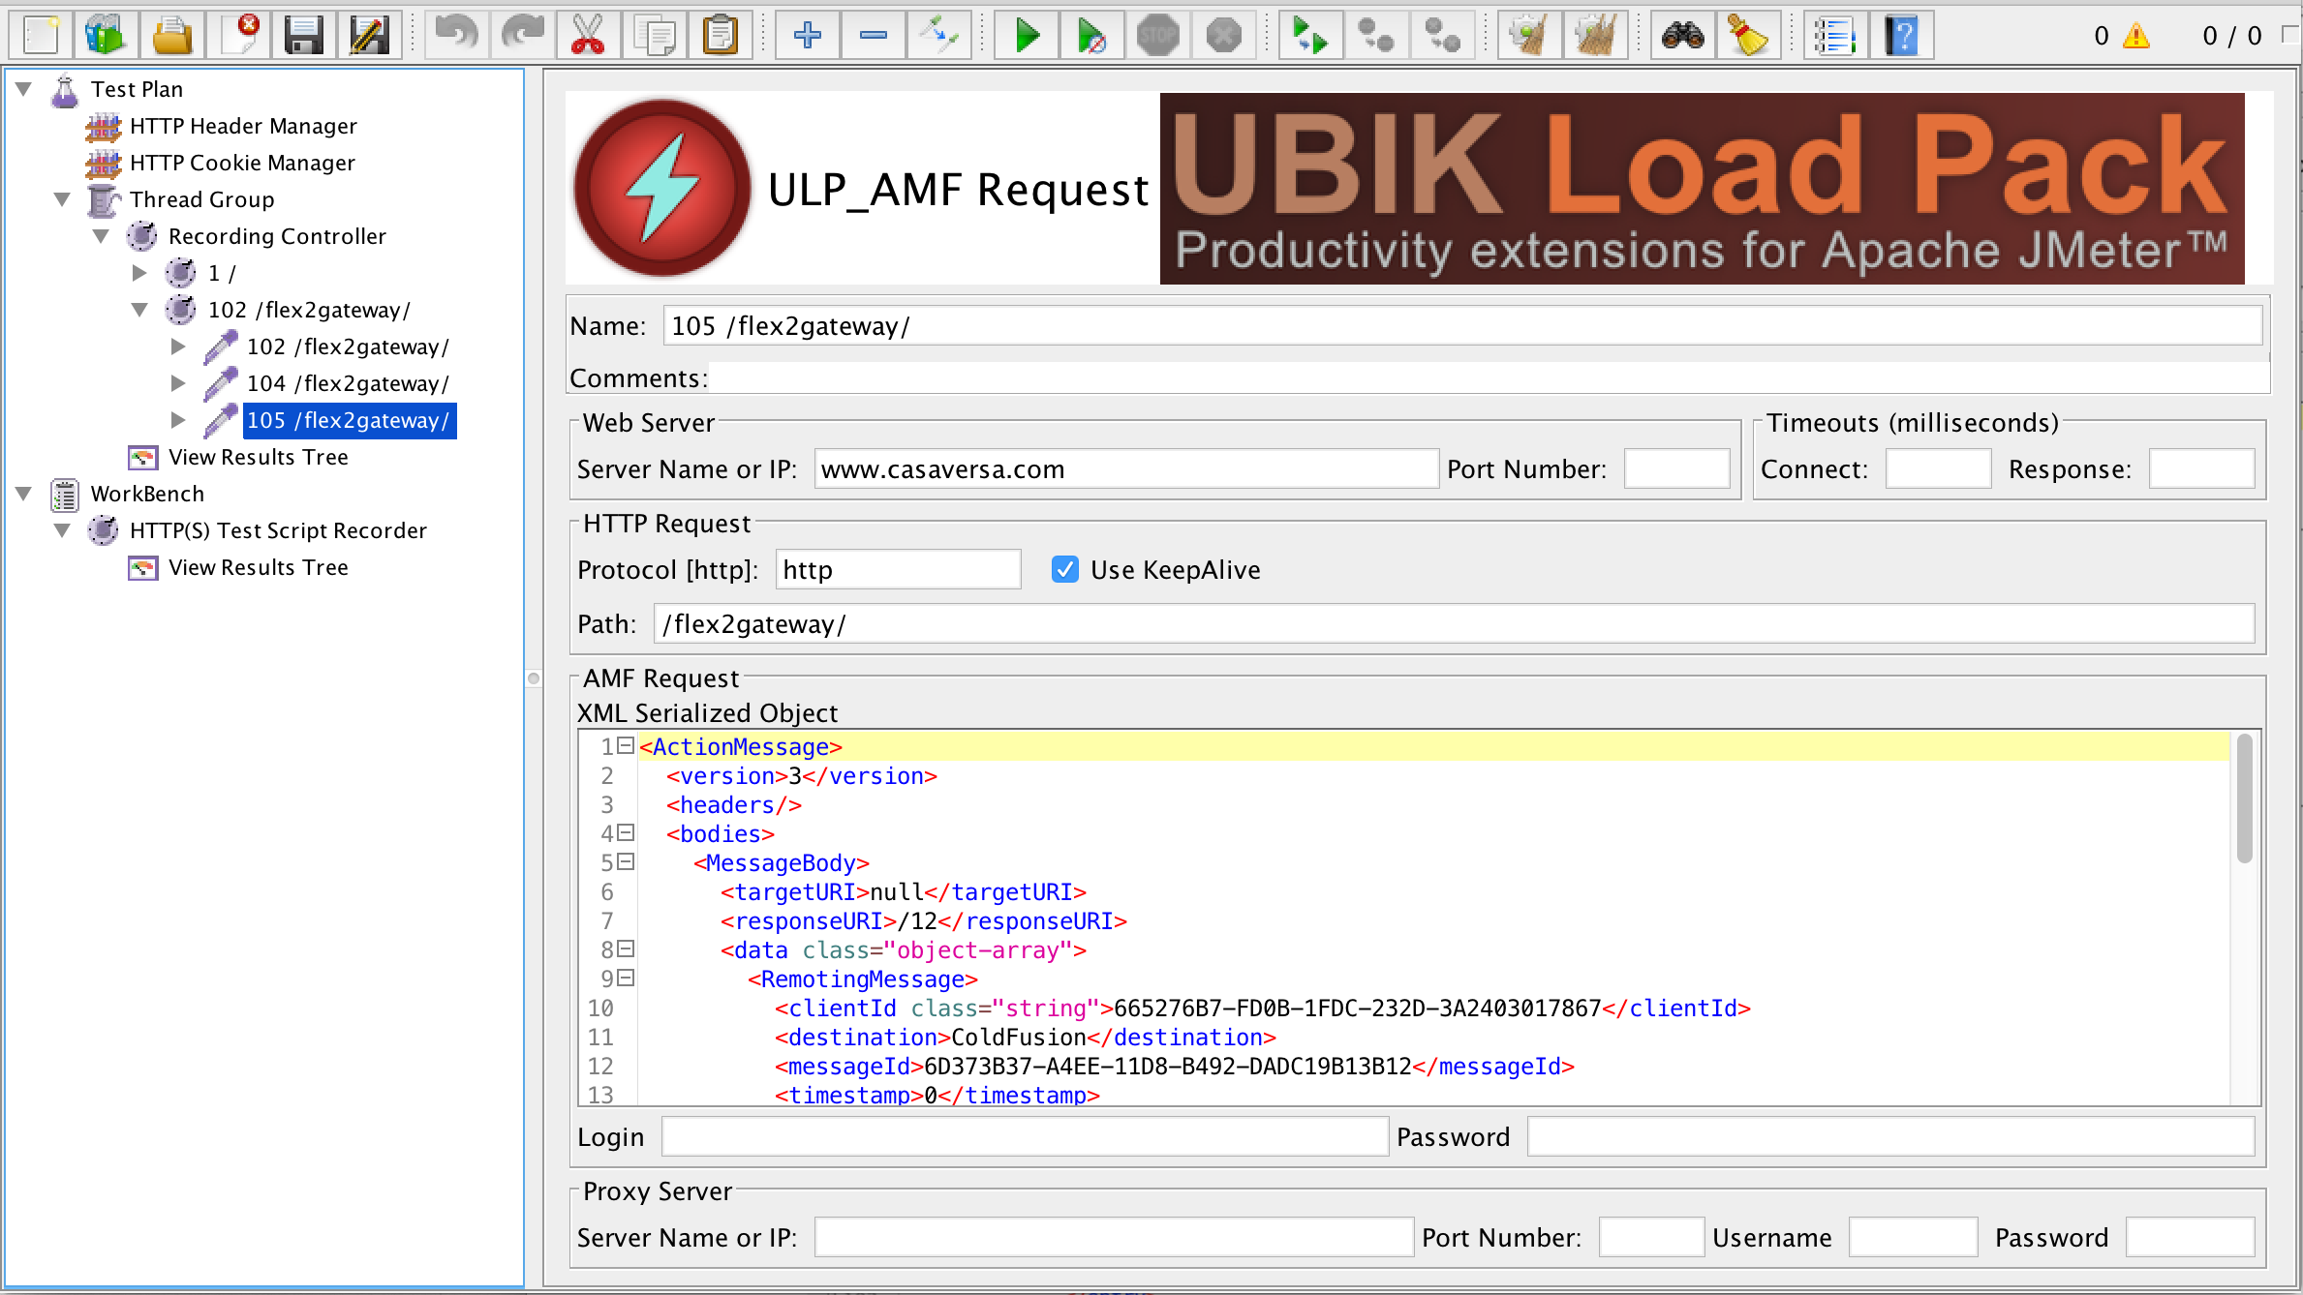
Task: Click the Paste clipboard icon
Action: click(x=721, y=36)
